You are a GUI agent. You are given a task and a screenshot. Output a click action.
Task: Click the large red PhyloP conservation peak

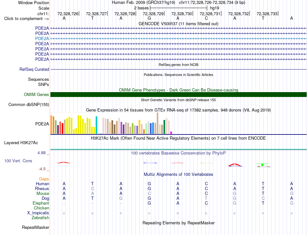point(235,165)
